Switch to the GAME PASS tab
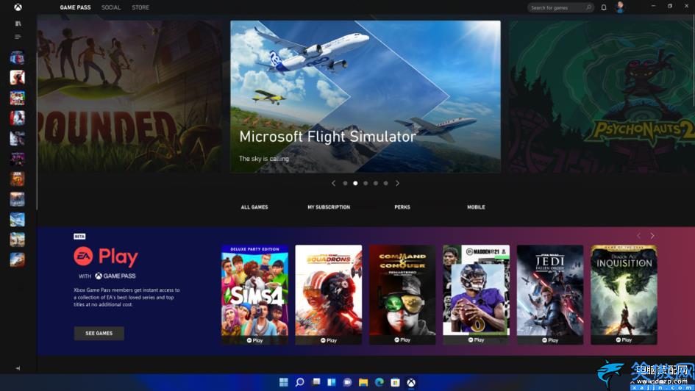 (75, 7)
